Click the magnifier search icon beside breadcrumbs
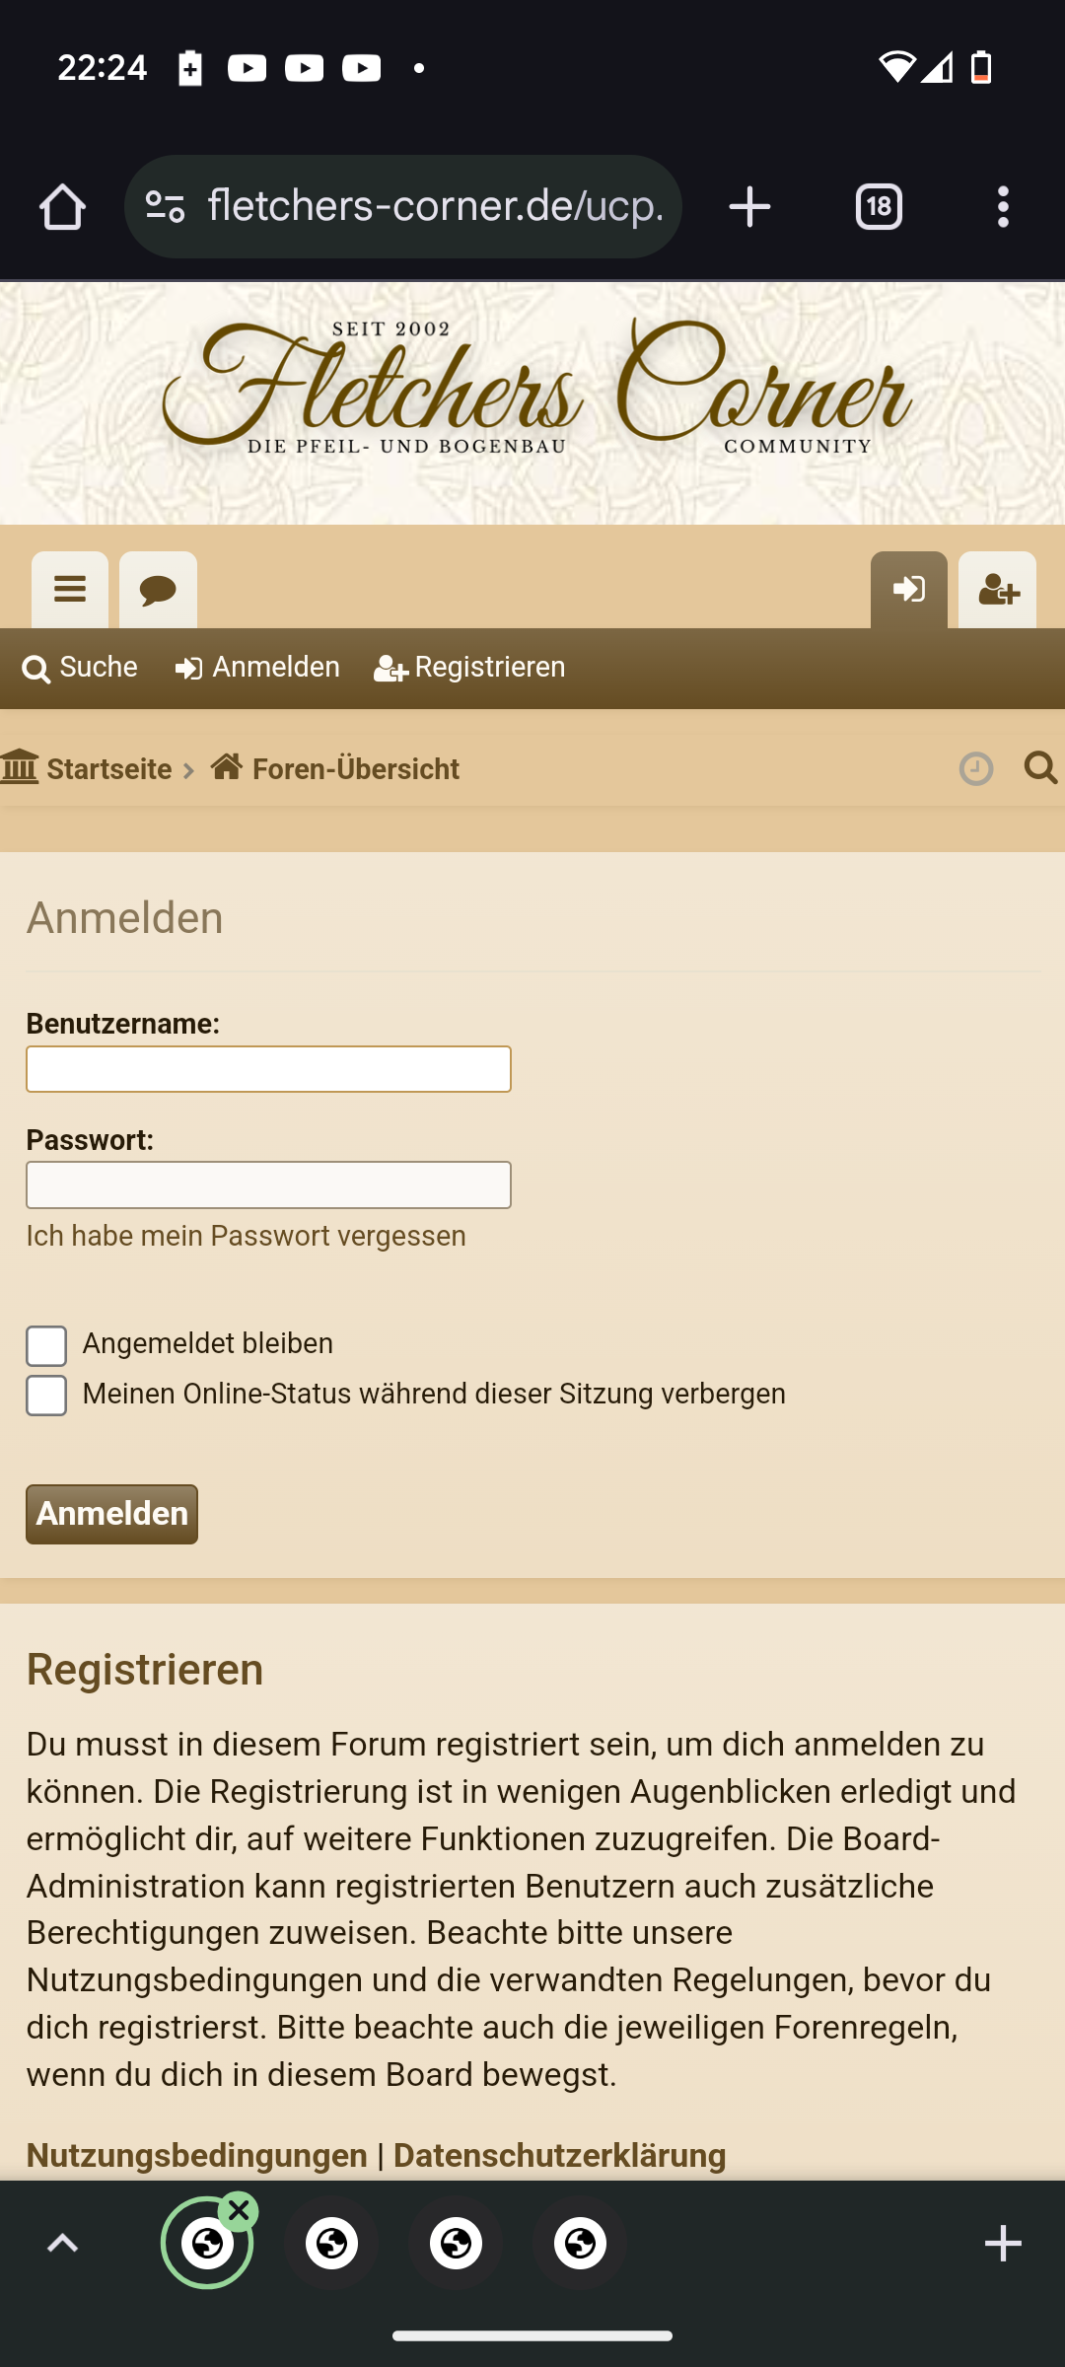The width and height of the screenshot is (1065, 2367). [x=1040, y=767]
